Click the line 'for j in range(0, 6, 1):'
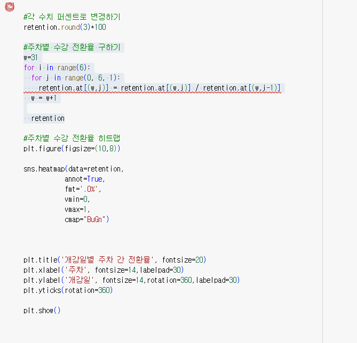The image size is (357, 343). [76, 78]
